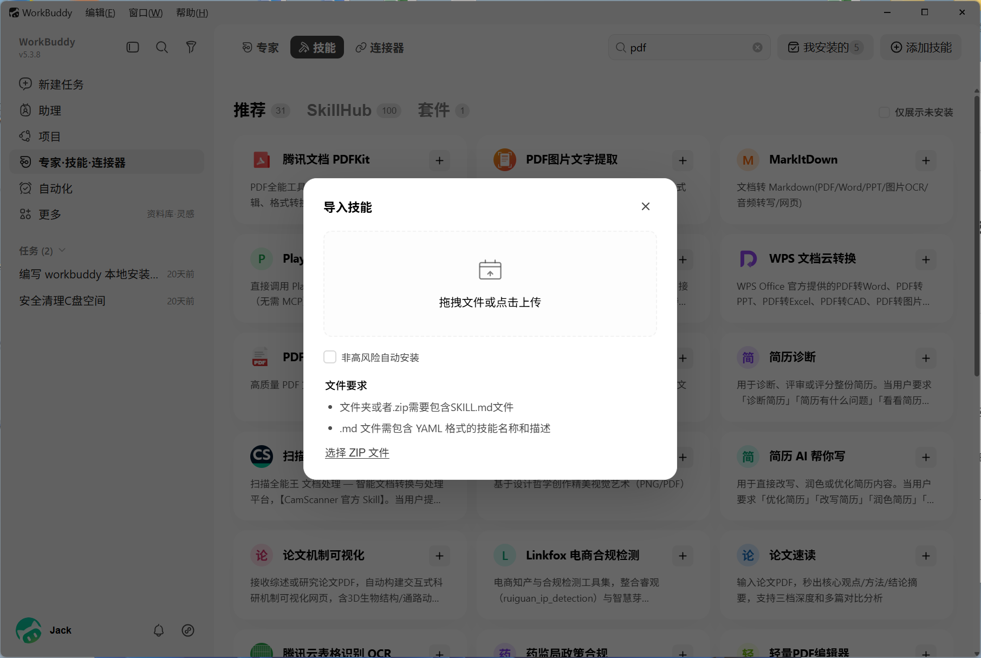The width and height of the screenshot is (981, 658).
Task: Click the compass icon next to bell
Action: click(188, 630)
